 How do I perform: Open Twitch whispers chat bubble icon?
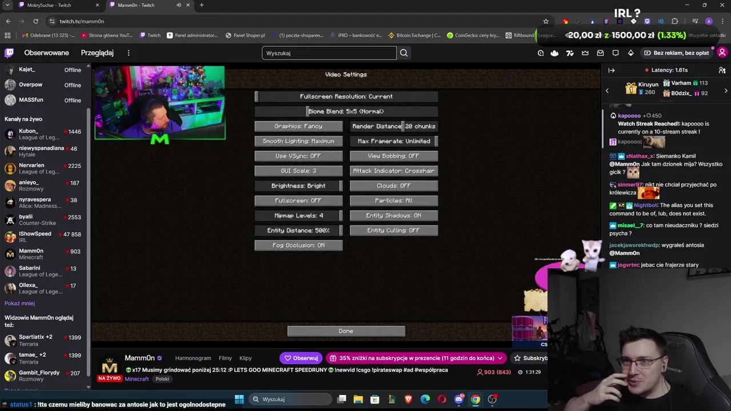(616, 53)
